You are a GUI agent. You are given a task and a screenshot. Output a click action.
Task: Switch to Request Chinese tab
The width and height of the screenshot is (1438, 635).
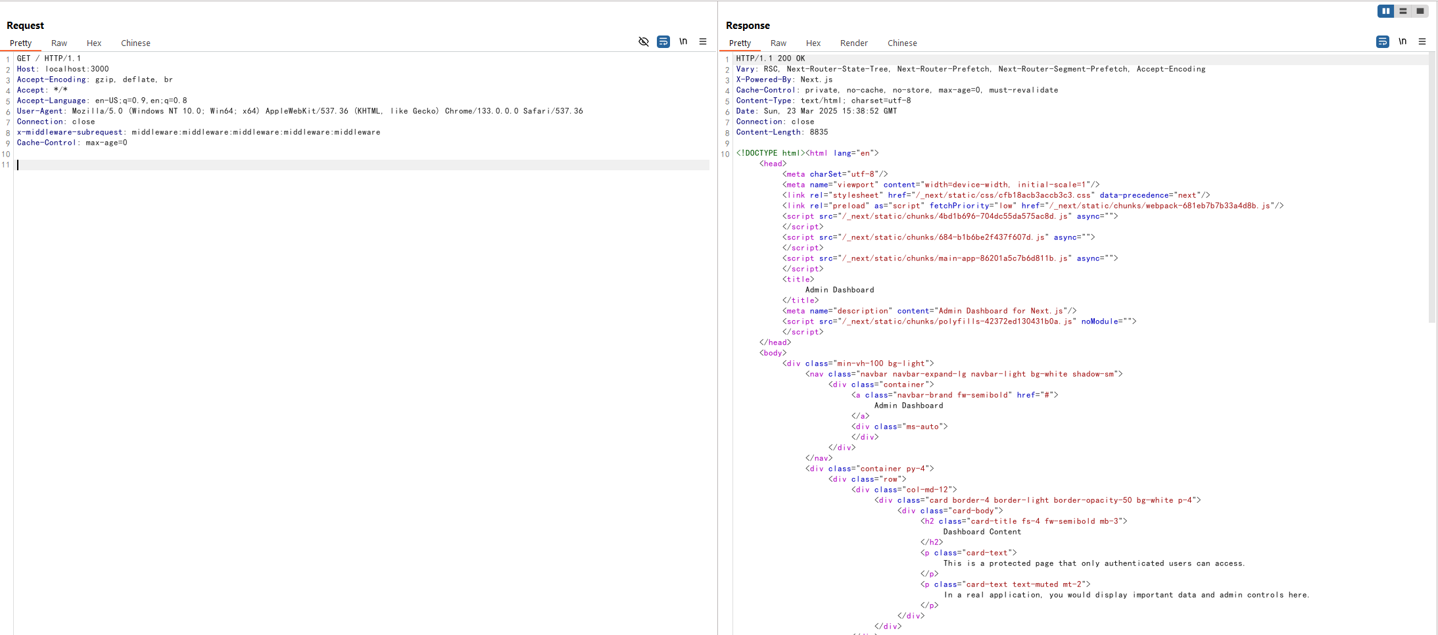[x=135, y=43]
